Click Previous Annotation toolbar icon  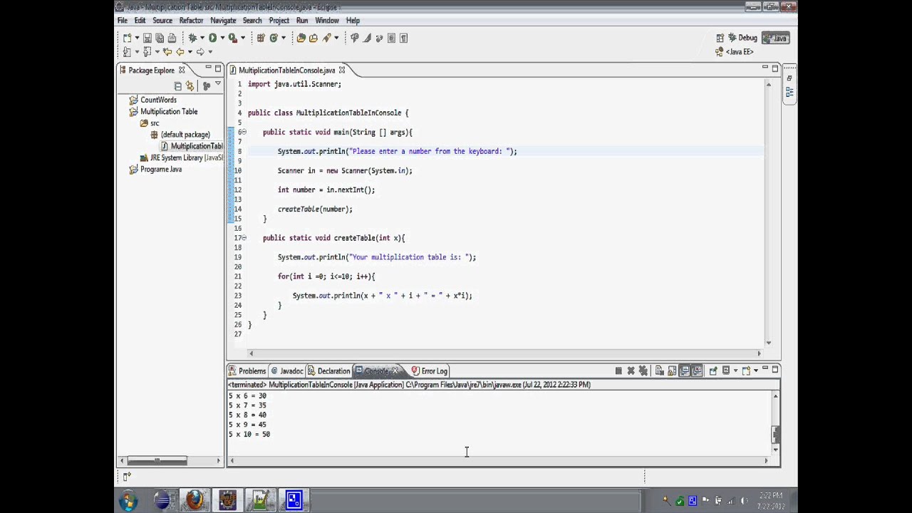click(x=147, y=52)
